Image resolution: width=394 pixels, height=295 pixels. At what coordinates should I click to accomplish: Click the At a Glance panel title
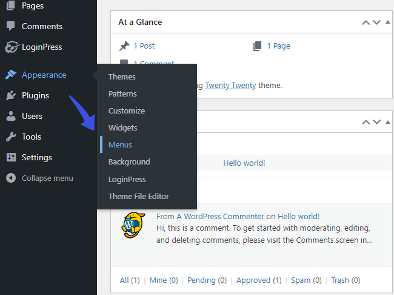point(140,22)
